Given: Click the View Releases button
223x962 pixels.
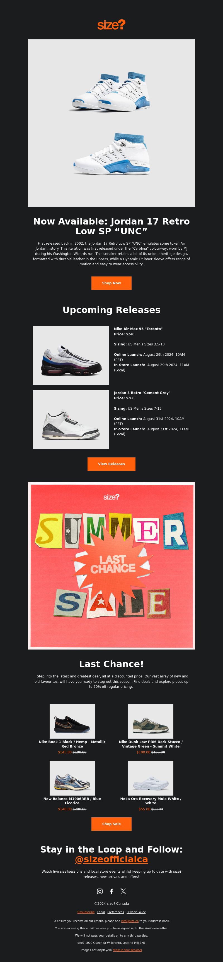Looking at the screenshot, I should (x=111, y=464).
